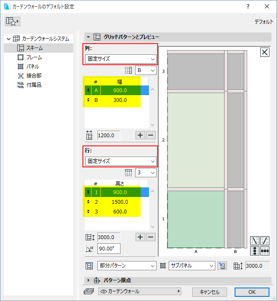Click the 高さ column header

(120, 184)
